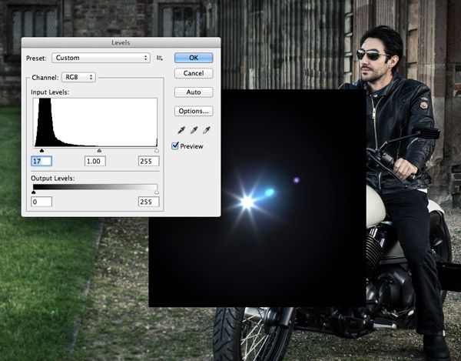Select the black point eyedropper

(x=180, y=130)
